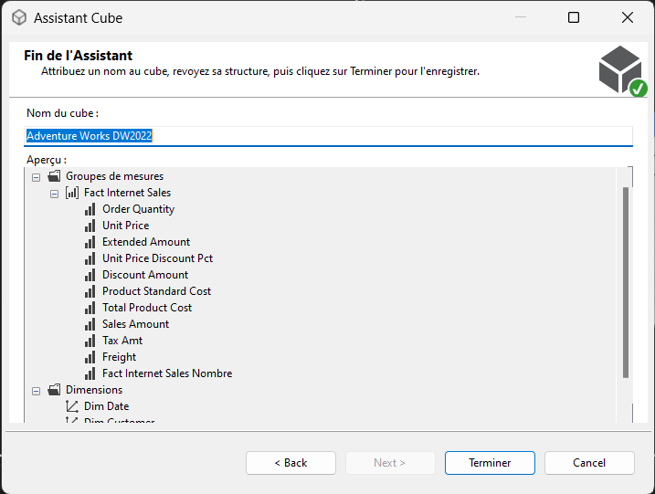Click the Discount Amount measure icon
Viewport: 655px width, 494px height.
90,275
